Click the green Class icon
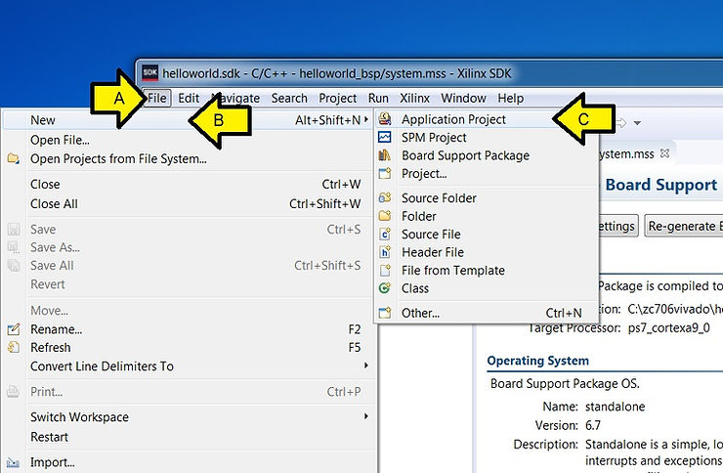Image resolution: width=723 pixels, height=473 pixels. pyautogui.click(x=384, y=288)
